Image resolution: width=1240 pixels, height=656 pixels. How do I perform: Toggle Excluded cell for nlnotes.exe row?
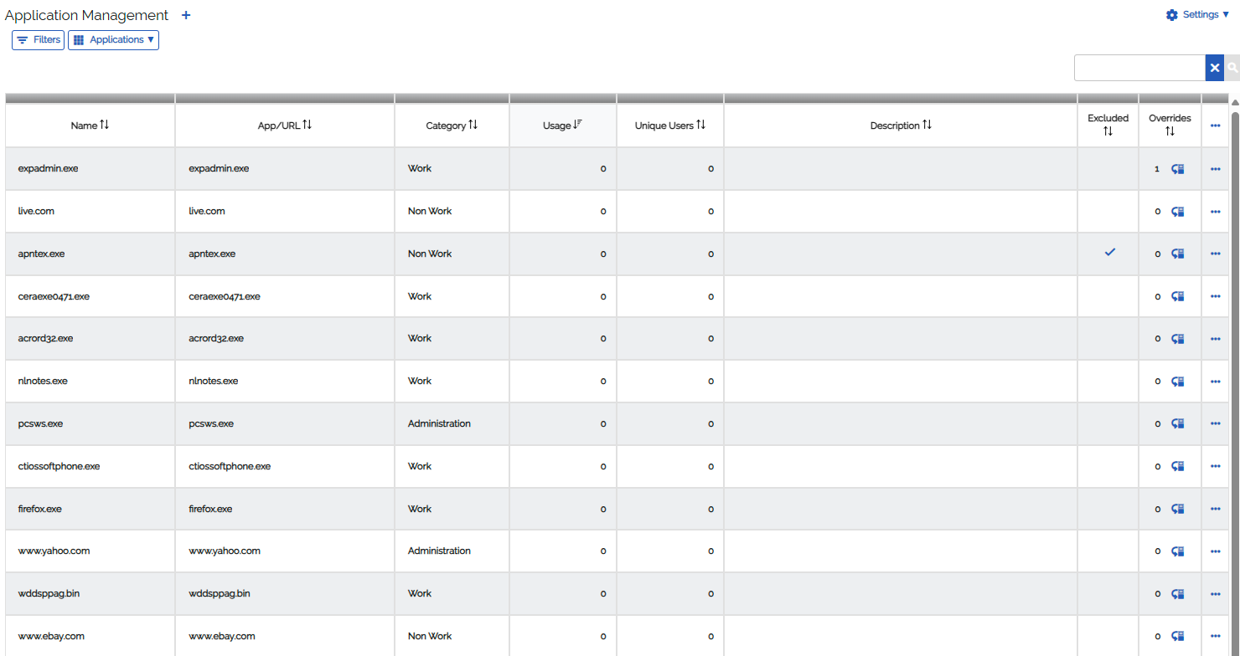[x=1108, y=381]
